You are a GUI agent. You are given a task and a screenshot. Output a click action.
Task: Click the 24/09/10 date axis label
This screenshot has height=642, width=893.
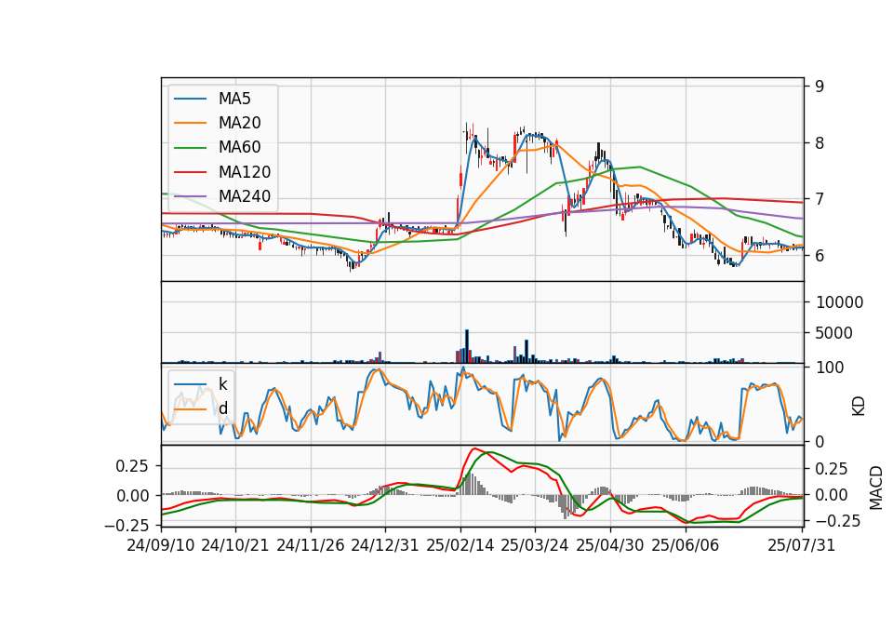161,545
